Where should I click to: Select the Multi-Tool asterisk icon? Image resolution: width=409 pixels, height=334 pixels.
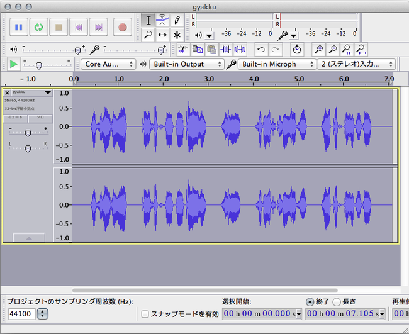coord(177,35)
